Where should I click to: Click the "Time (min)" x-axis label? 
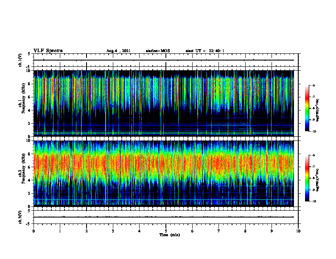[170, 235]
